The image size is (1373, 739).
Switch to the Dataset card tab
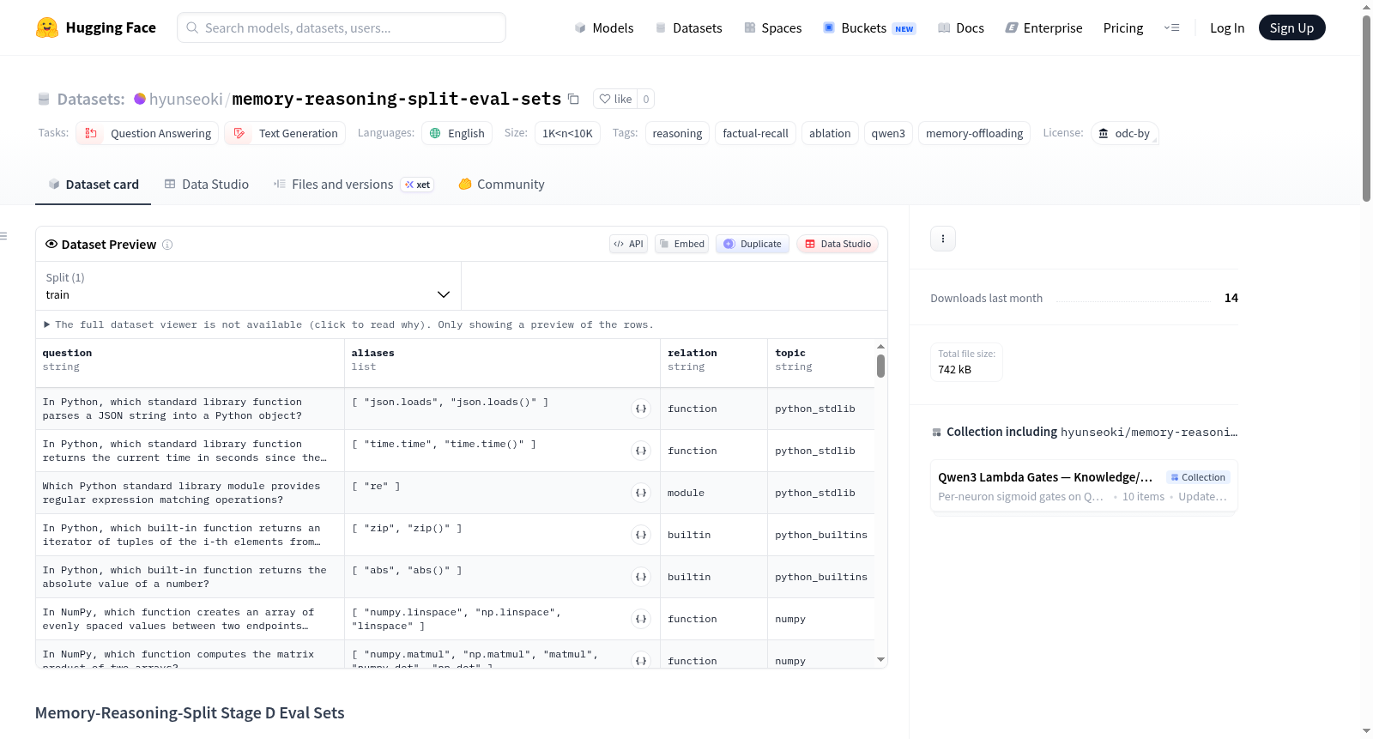coord(94,185)
